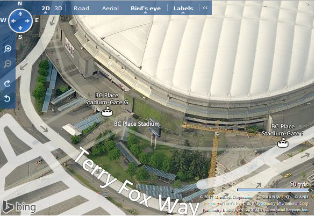Pan the map west with the left arrow

point(13,21)
